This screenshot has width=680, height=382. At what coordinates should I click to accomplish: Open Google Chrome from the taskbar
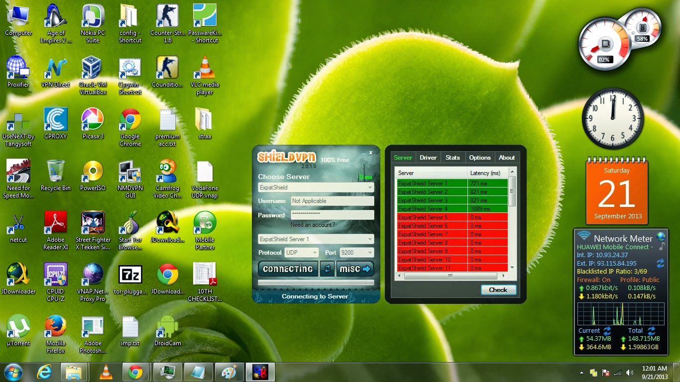click(135, 372)
